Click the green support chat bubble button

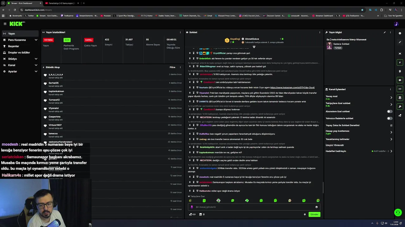(x=398, y=212)
